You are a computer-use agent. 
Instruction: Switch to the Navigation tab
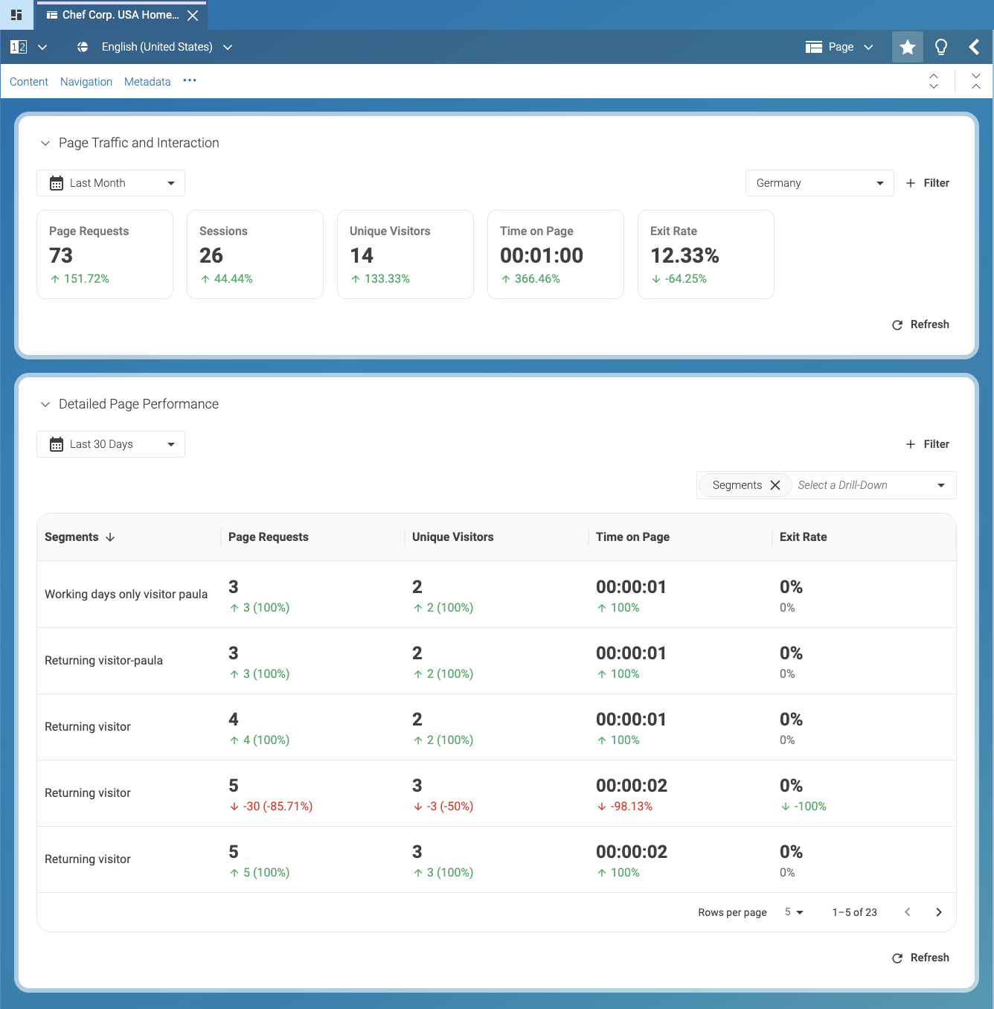(x=86, y=82)
